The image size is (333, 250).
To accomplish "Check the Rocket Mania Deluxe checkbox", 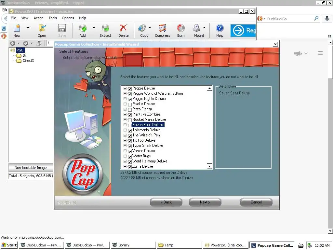I will 130,120.
